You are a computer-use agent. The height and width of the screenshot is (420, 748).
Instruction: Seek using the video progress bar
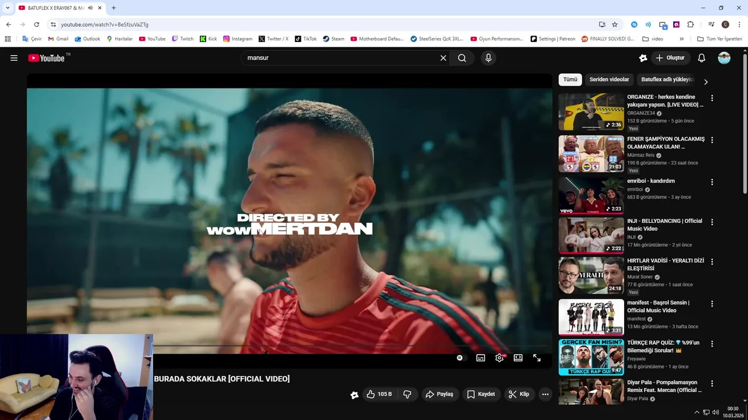pyautogui.click(x=289, y=346)
